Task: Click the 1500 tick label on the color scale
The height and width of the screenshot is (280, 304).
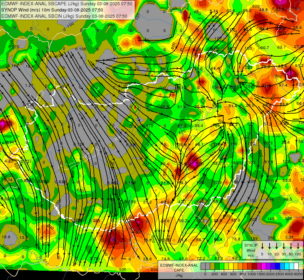Action: click(x=261, y=274)
